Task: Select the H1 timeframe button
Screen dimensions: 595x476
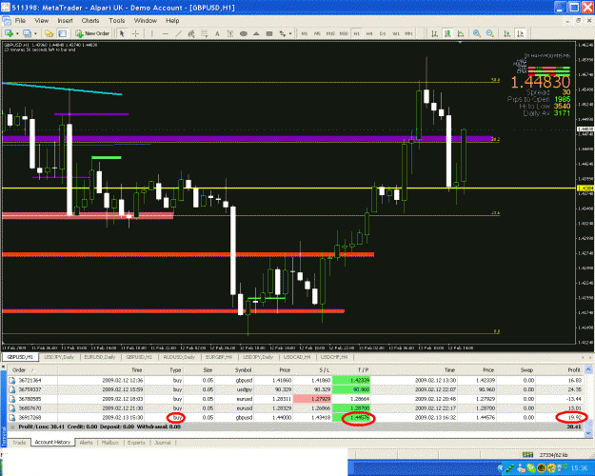Action: [x=357, y=33]
